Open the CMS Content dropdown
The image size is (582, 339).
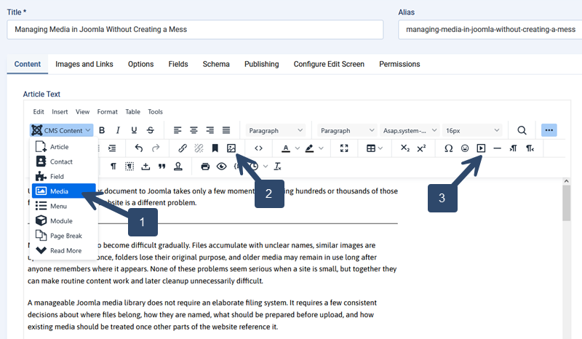(x=61, y=130)
